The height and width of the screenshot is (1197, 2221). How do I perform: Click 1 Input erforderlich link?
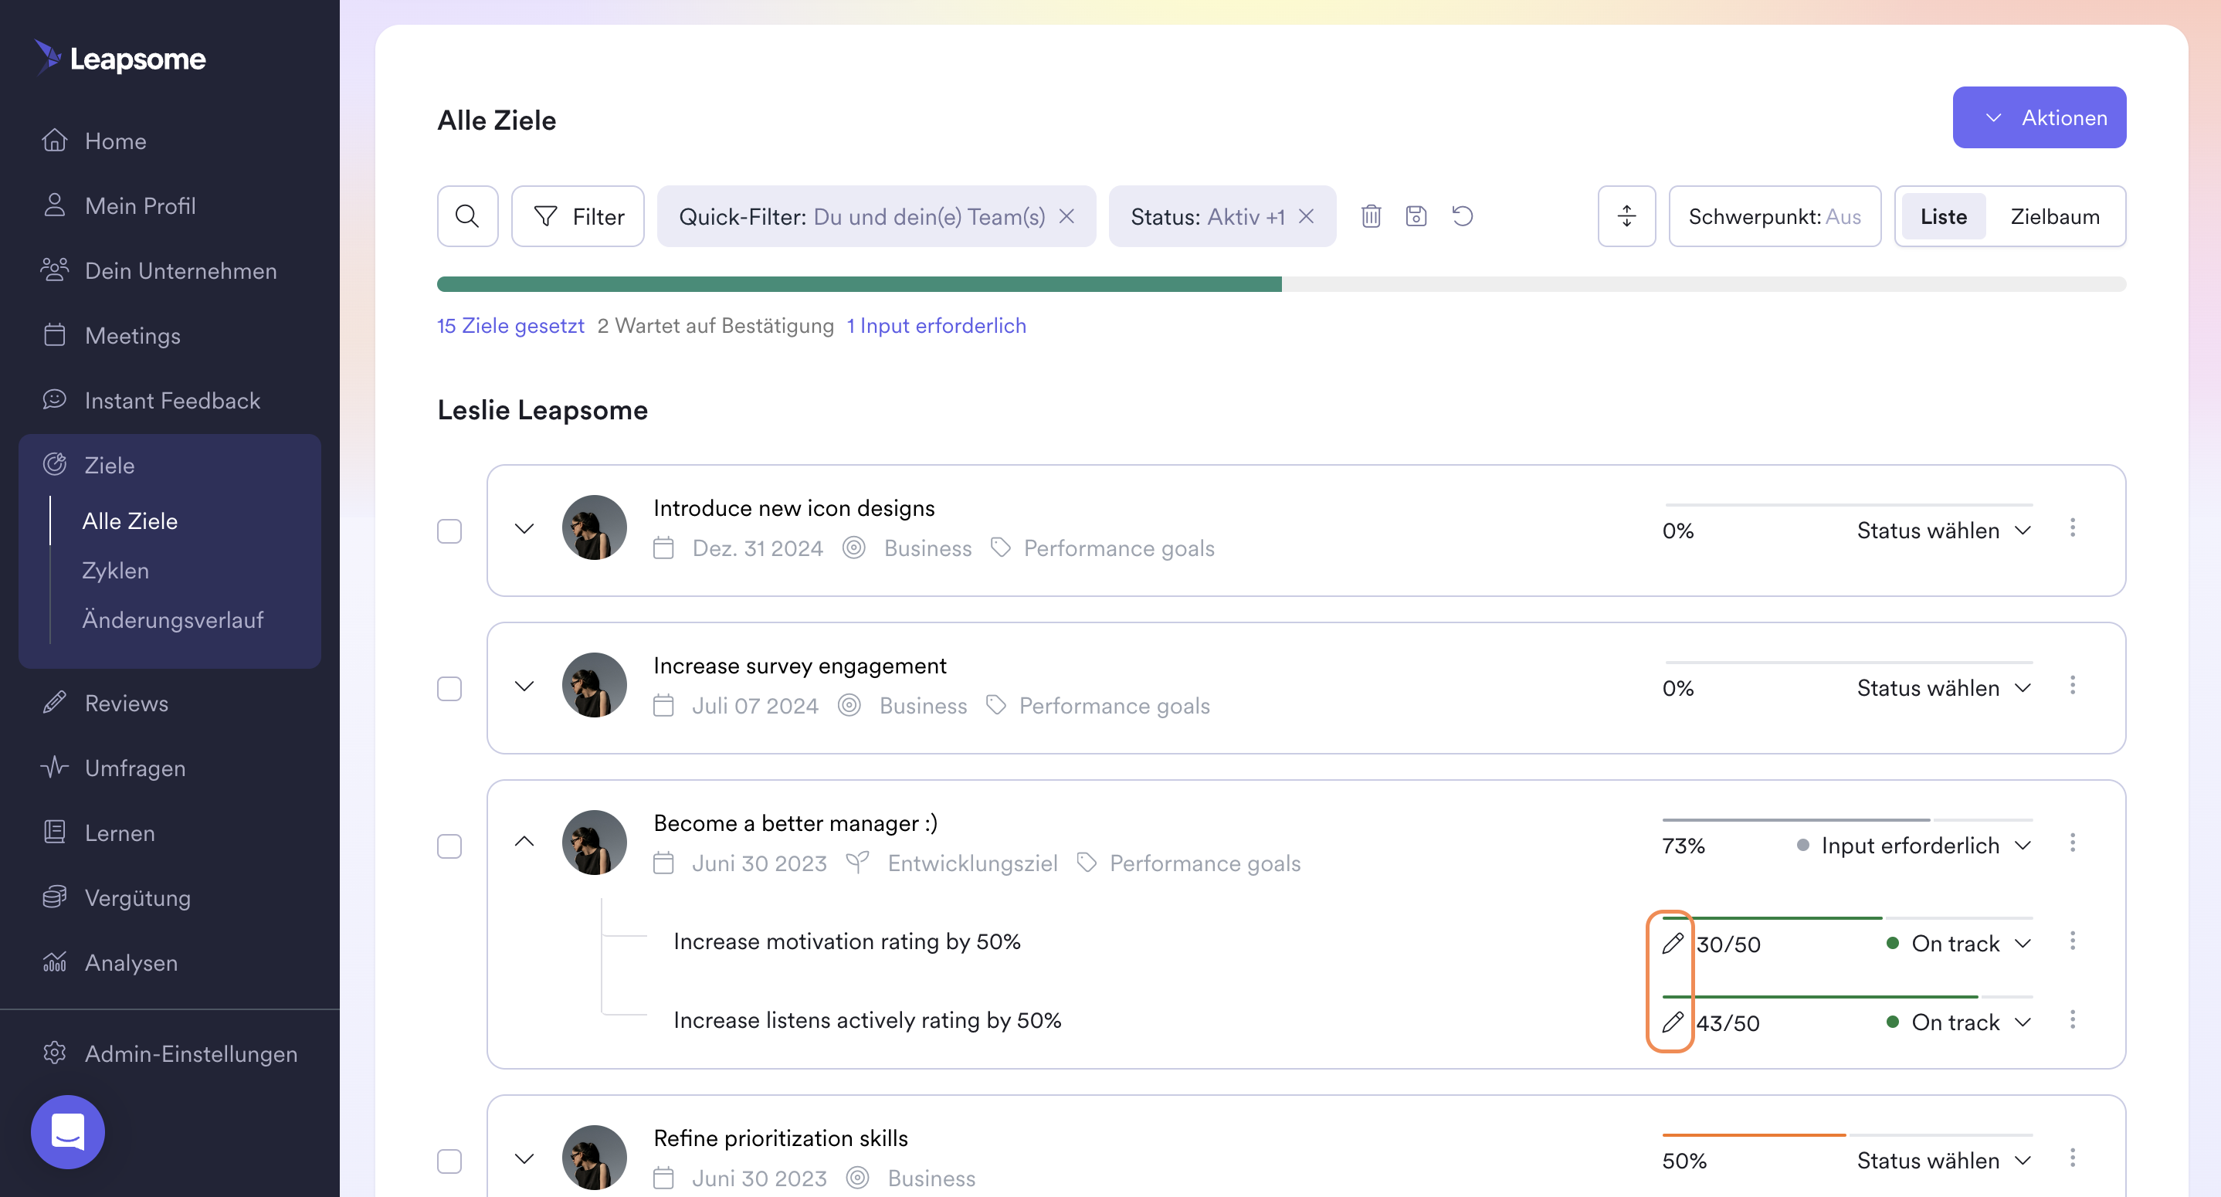coord(936,326)
